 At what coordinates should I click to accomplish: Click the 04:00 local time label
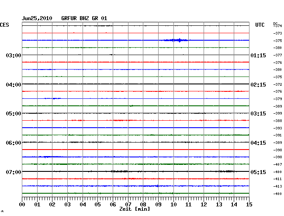click(14, 85)
